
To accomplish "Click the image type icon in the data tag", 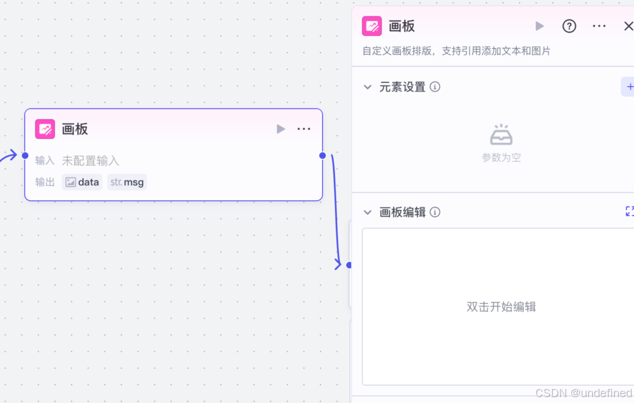I will 70,182.
